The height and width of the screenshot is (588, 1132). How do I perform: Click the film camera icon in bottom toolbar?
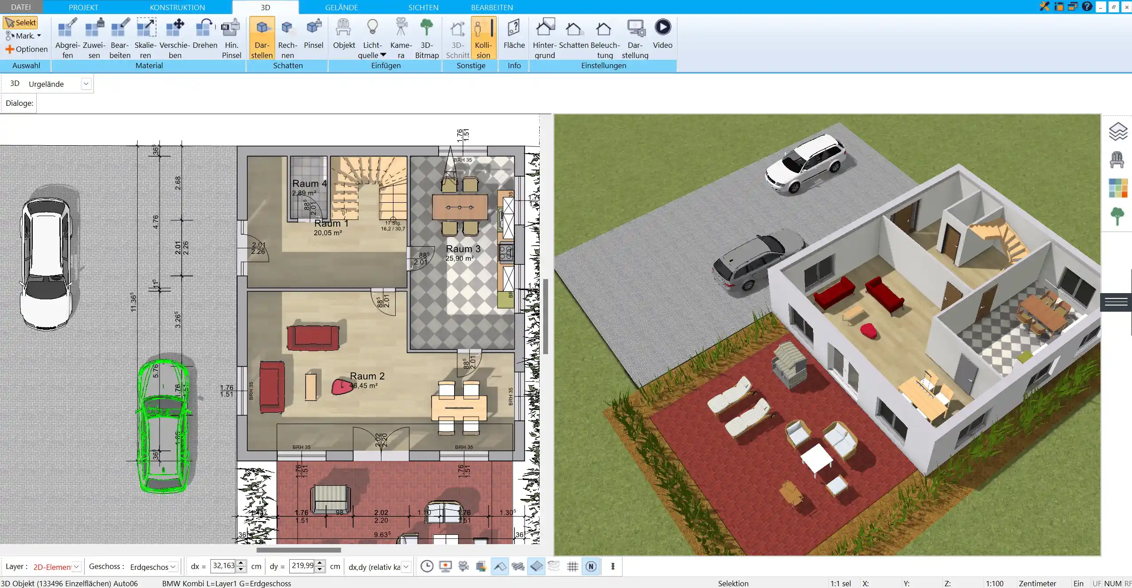[463, 566]
